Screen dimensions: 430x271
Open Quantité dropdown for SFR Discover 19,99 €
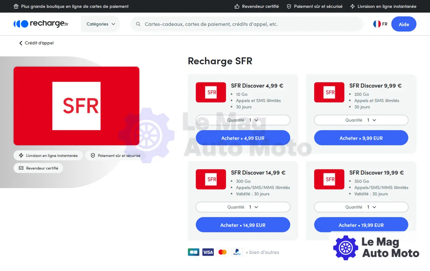coord(361,207)
